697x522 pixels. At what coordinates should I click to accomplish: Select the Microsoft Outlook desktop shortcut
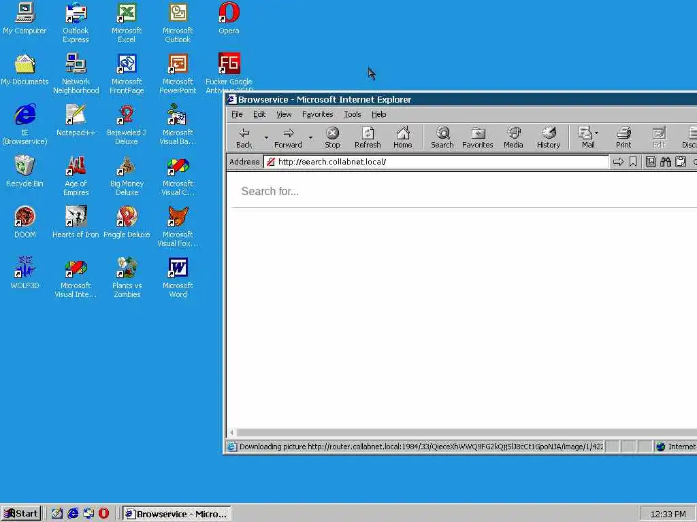(178, 23)
